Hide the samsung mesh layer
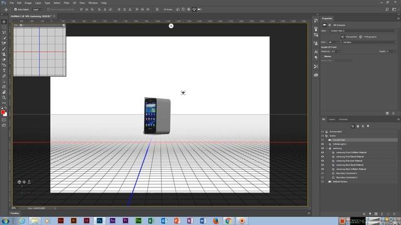The image size is (401, 225). [322, 148]
